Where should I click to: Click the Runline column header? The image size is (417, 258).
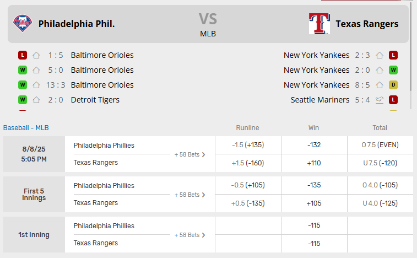pos(247,128)
